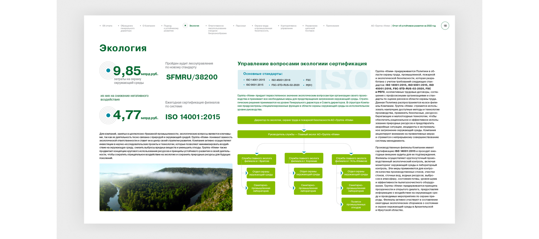Click ISO 45001:2018 in the standards list
The image size is (539, 239).
281,80
